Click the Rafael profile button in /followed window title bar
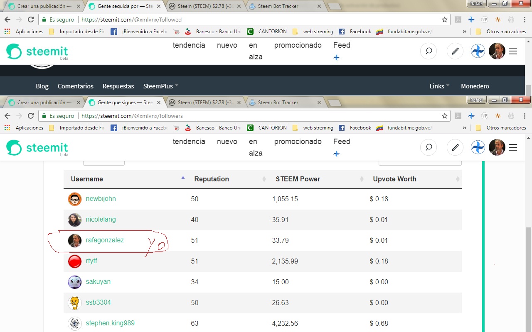The image size is (532, 332). [x=476, y=3]
